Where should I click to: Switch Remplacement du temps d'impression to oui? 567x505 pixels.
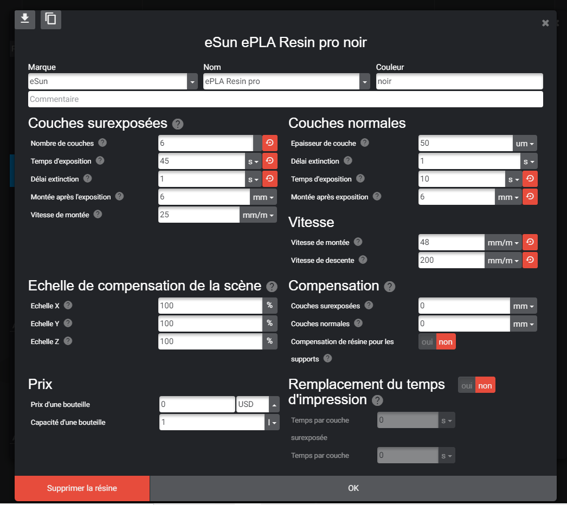[467, 385]
